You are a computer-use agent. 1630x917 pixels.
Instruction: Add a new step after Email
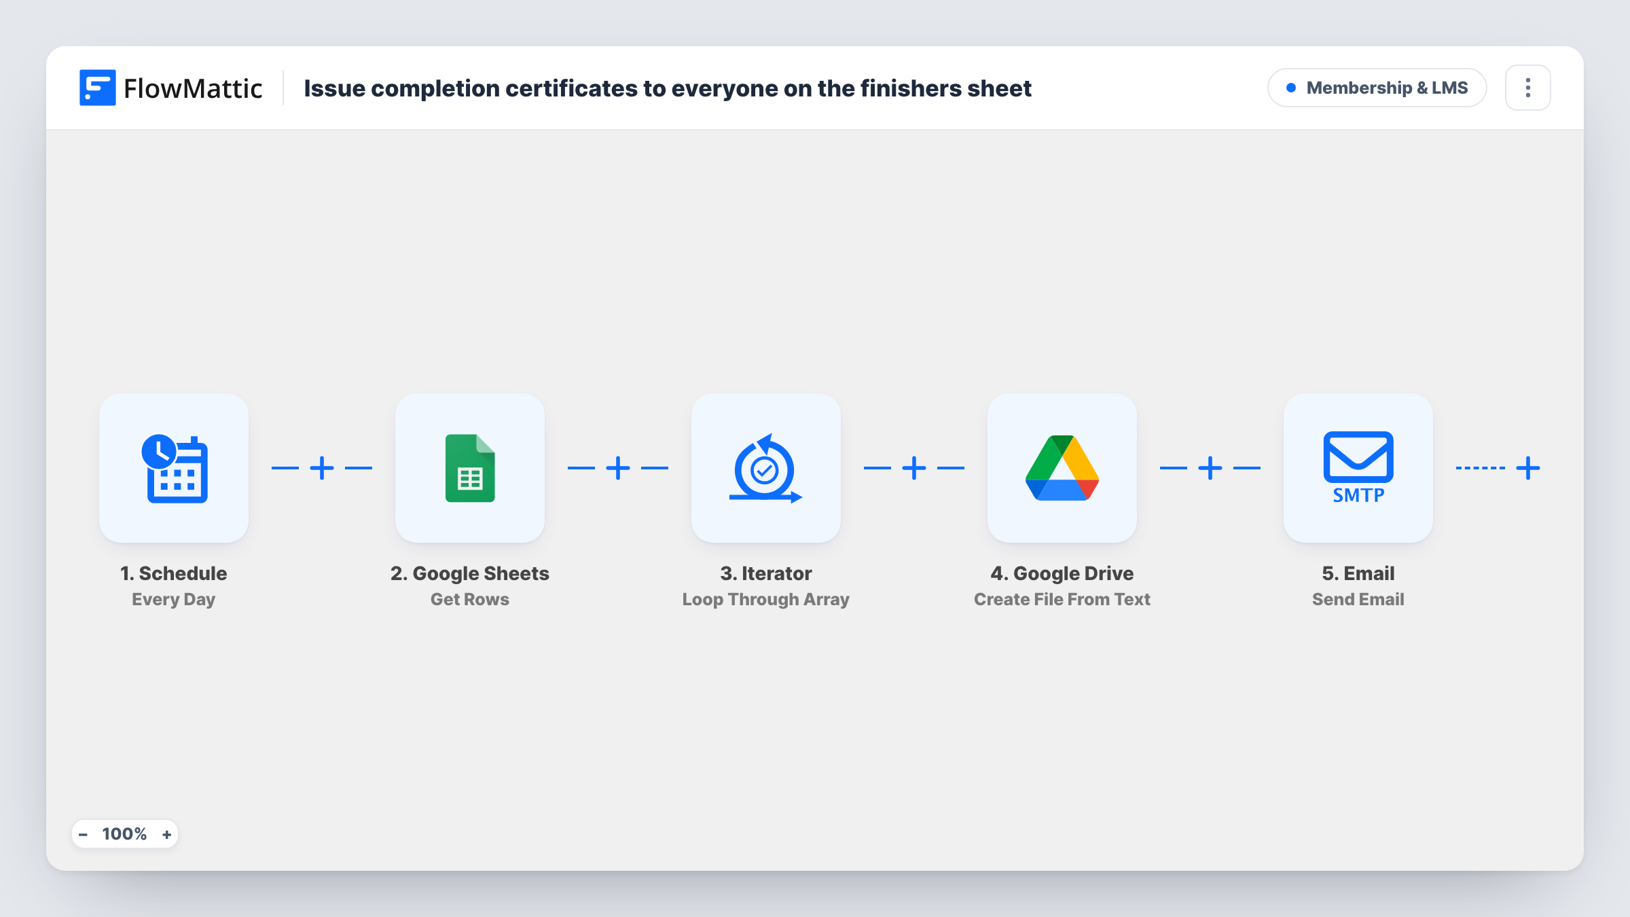[x=1528, y=468]
